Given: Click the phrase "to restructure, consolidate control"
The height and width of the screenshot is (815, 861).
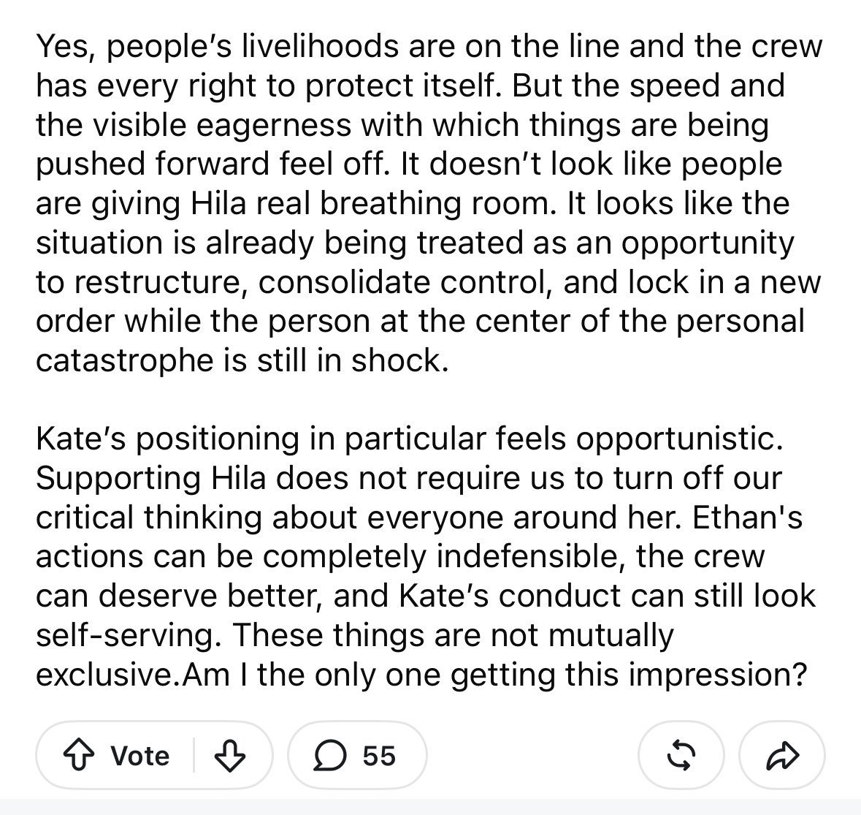Looking at the screenshot, I should (296, 282).
